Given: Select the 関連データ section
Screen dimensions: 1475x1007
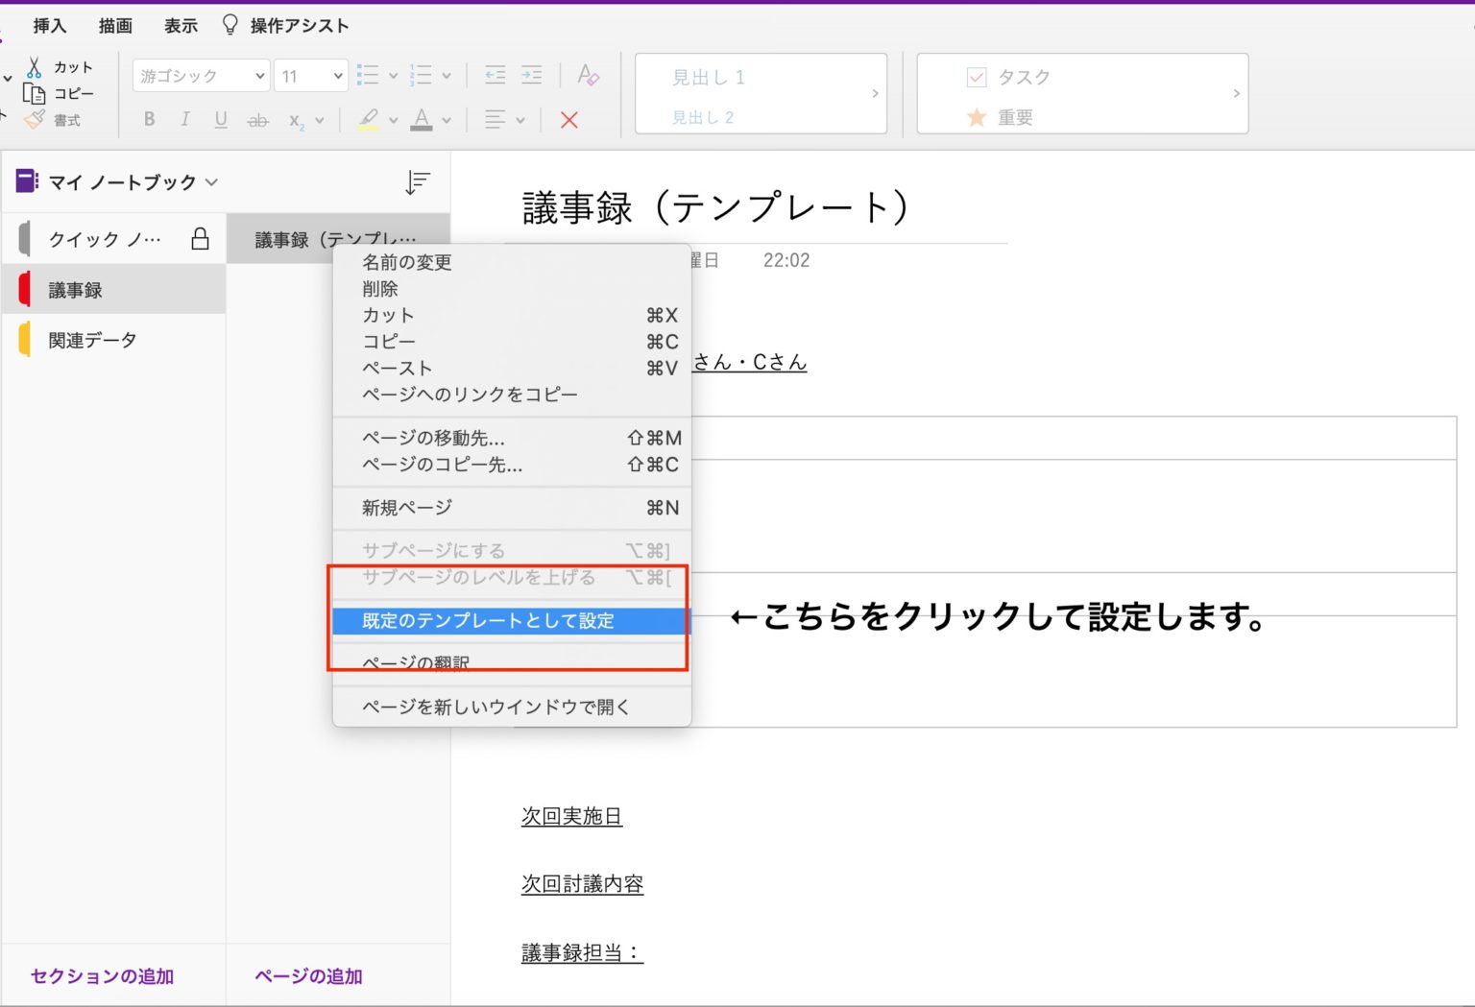Looking at the screenshot, I should pyautogui.click(x=91, y=339).
